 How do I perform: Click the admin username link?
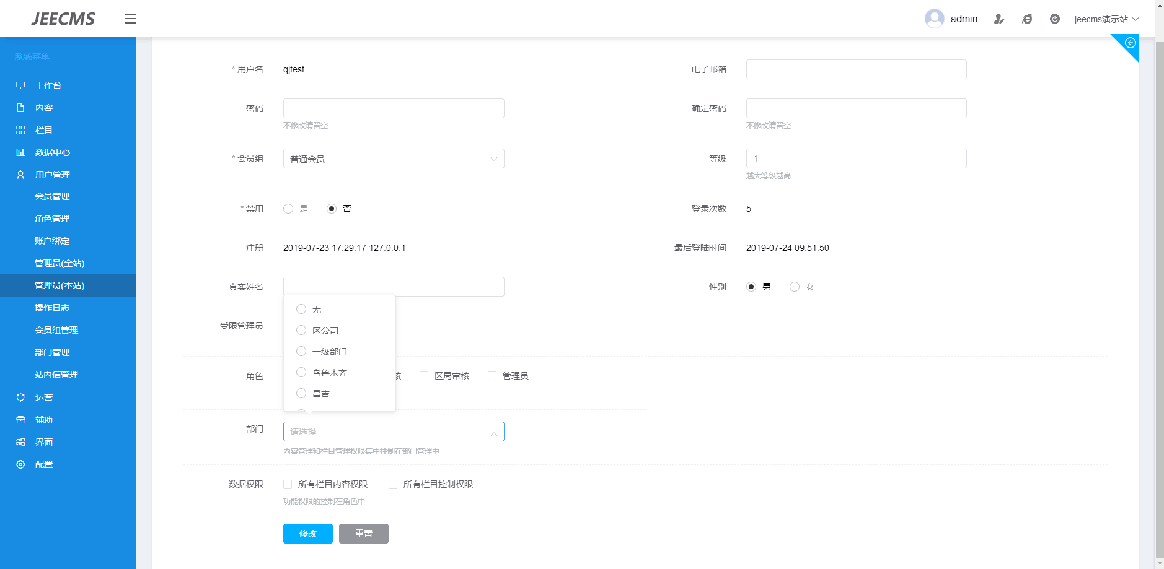pos(964,19)
